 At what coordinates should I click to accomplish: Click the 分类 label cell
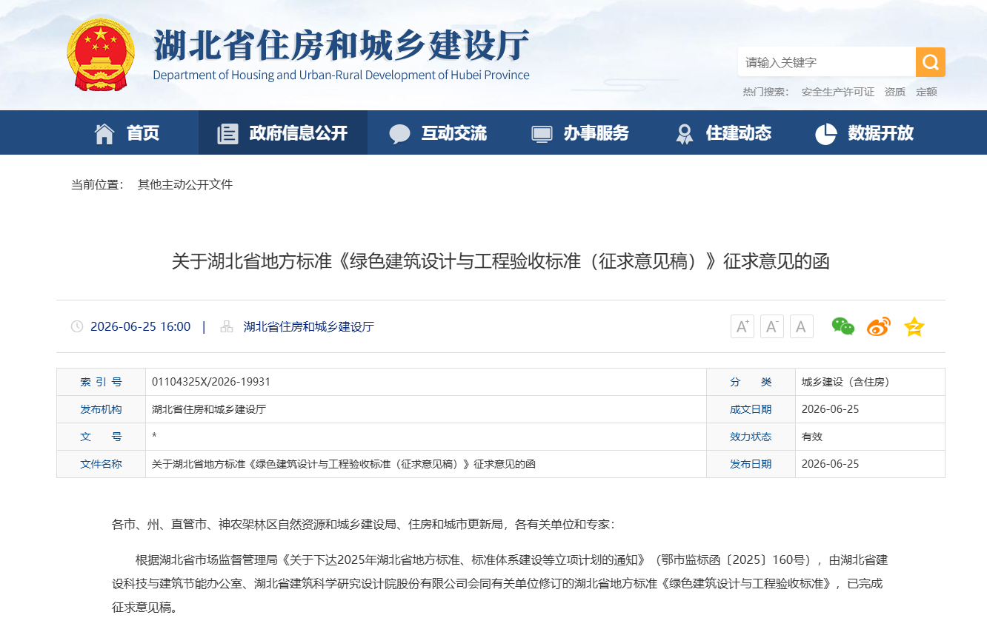[751, 382]
